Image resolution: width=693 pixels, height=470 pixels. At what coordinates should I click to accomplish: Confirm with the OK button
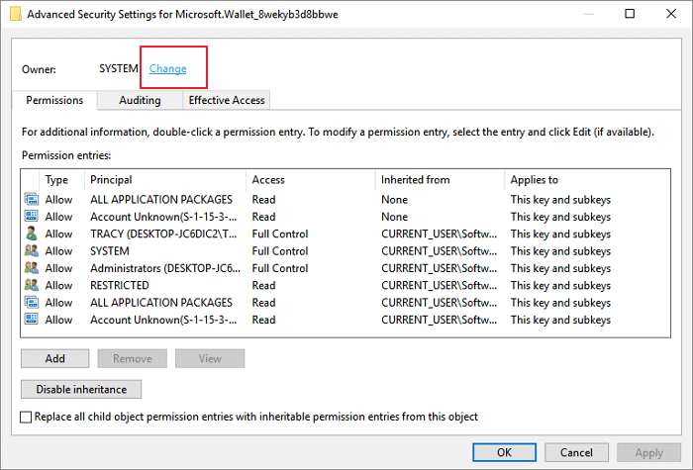504,452
